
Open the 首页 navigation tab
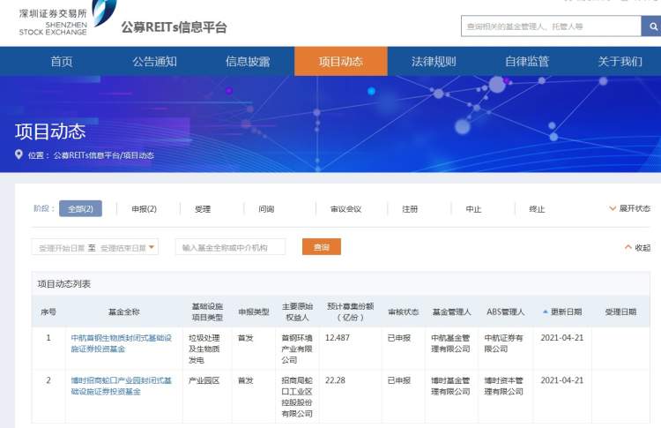62,62
